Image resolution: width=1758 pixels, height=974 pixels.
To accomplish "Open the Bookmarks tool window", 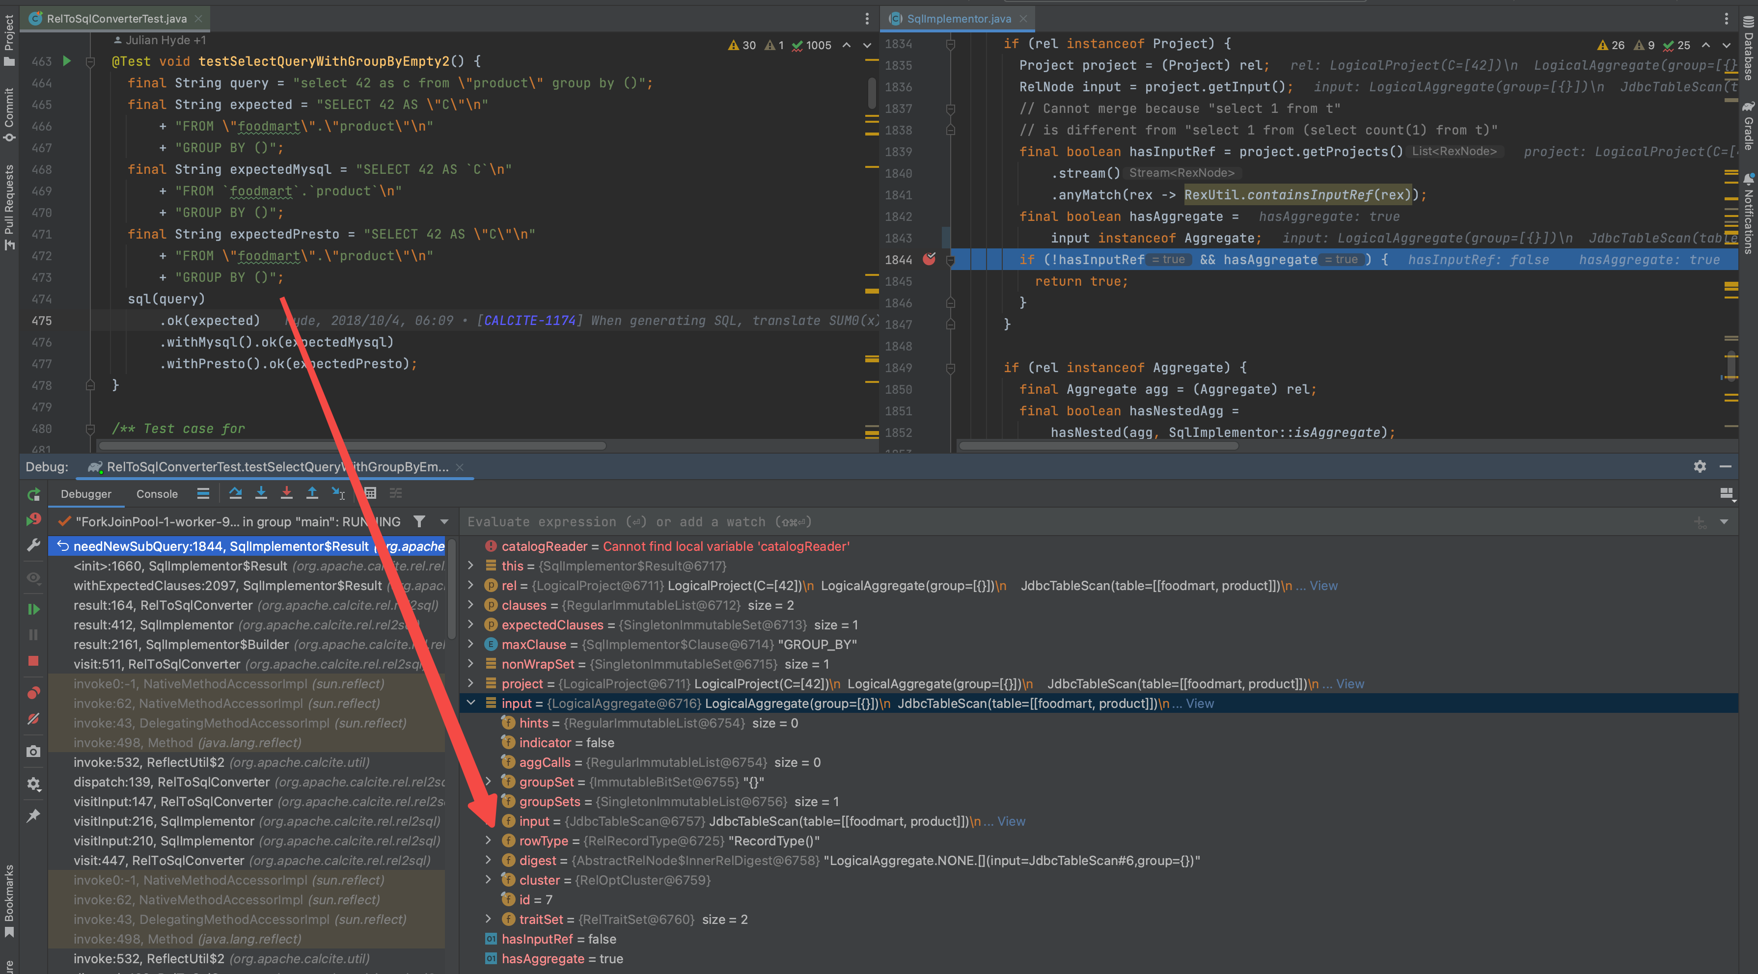I will (x=9, y=901).
